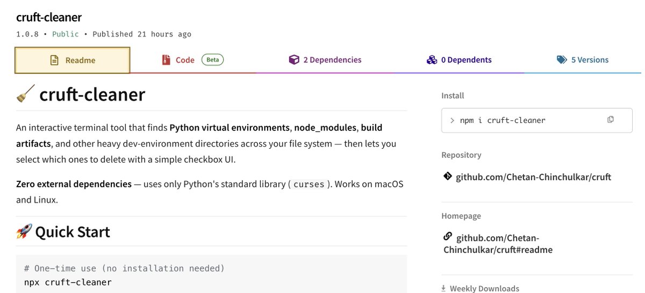645x293 pixels.
Task: Click the rocket emoji beside Quick Start
Action: [24, 232]
